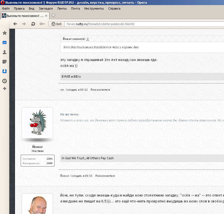
Task: Click the bald man avatar thumbnail
Action: [x=37, y=204]
